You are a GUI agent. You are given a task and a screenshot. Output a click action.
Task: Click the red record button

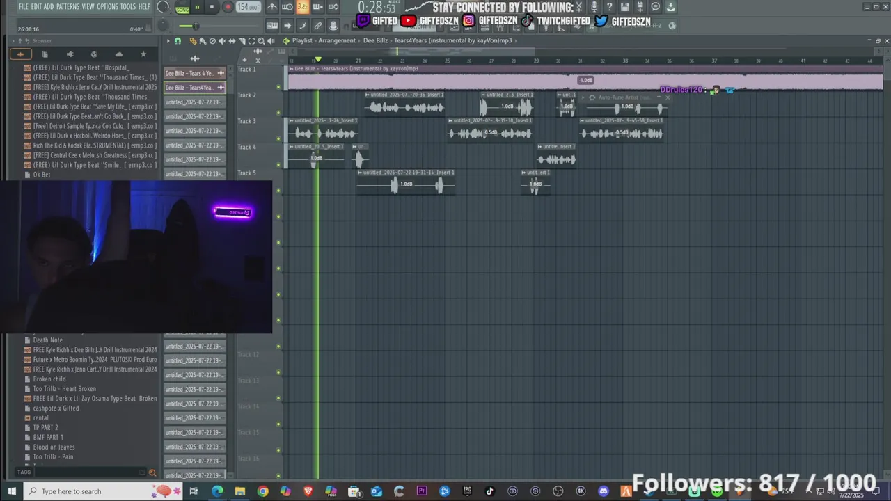pos(227,7)
